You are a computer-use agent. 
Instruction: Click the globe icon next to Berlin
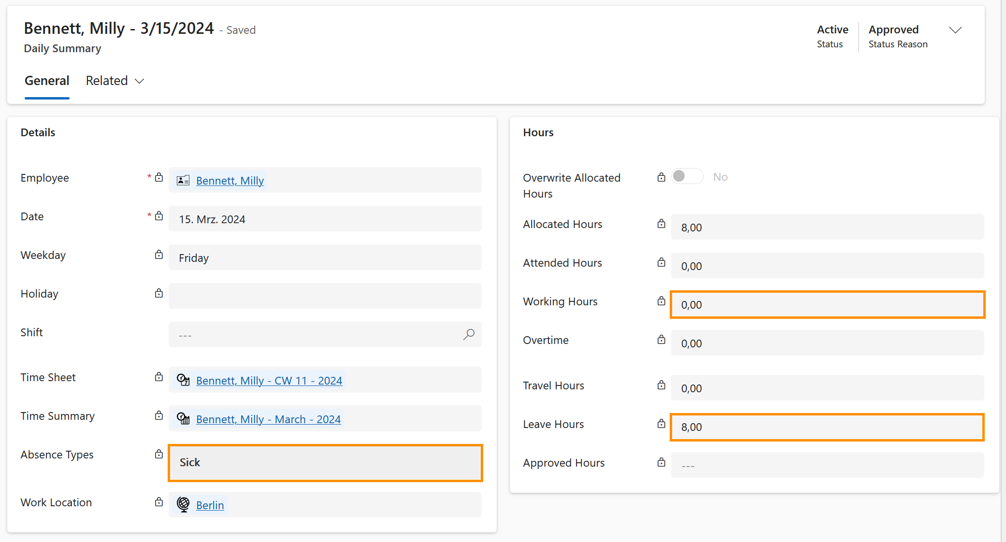click(x=183, y=505)
